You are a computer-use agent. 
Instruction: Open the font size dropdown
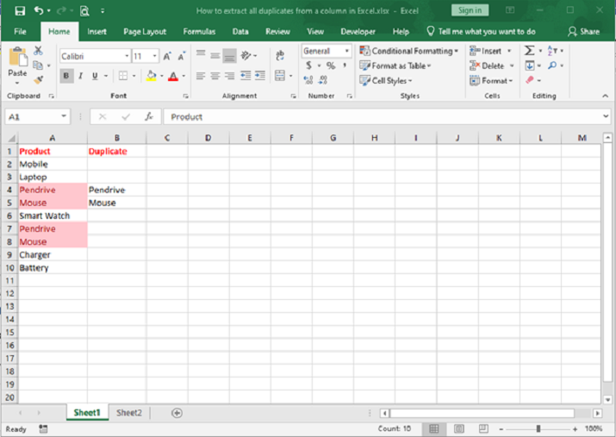(x=155, y=56)
